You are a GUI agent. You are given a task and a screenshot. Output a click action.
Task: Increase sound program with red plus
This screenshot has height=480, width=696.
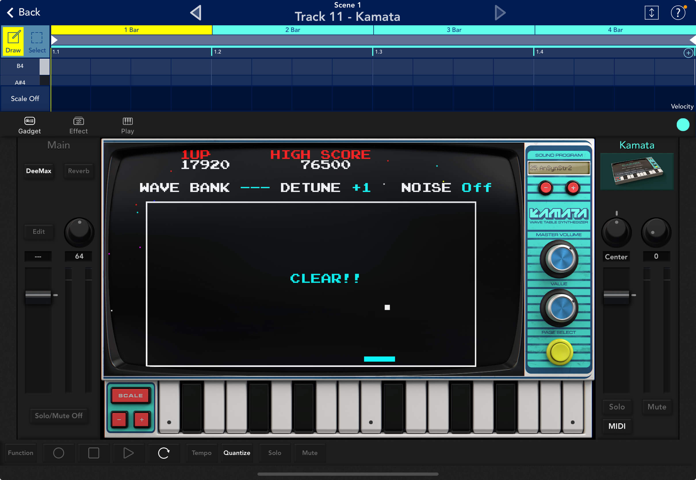click(x=573, y=188)
